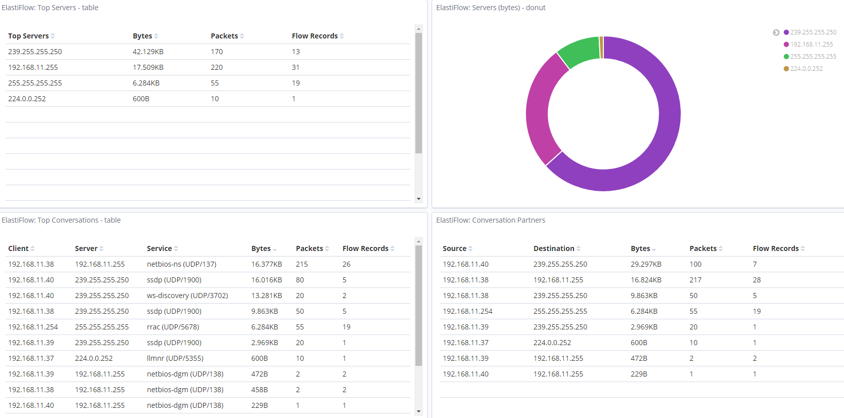Click destination 224.0.0.252 in Conversation Partners
Screen dimensions: 844x418
click(552, 343)
